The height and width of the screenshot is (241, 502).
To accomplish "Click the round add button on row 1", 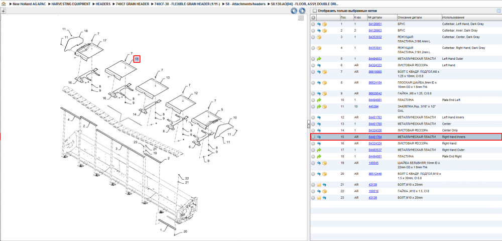I will coord(313,24).
